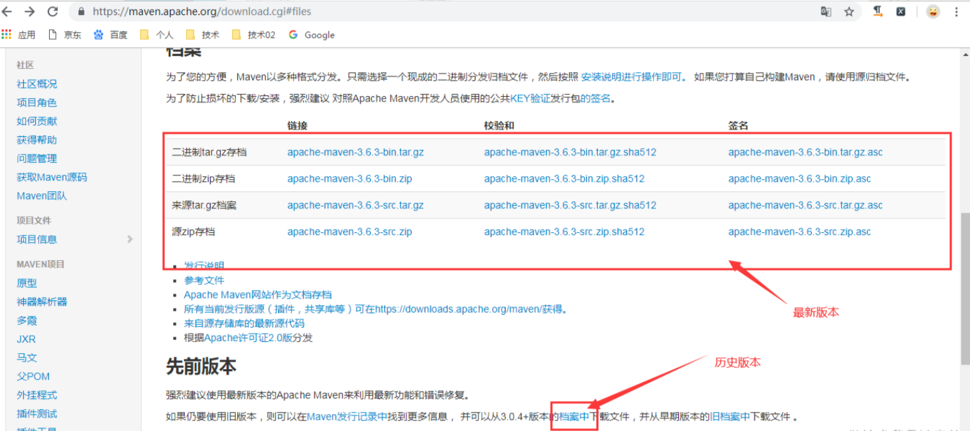The width and height of the screenshot is (970, 431).
Task: Open 原型 sidebar link
Action: pyautogui.click(x=27, y=283)
